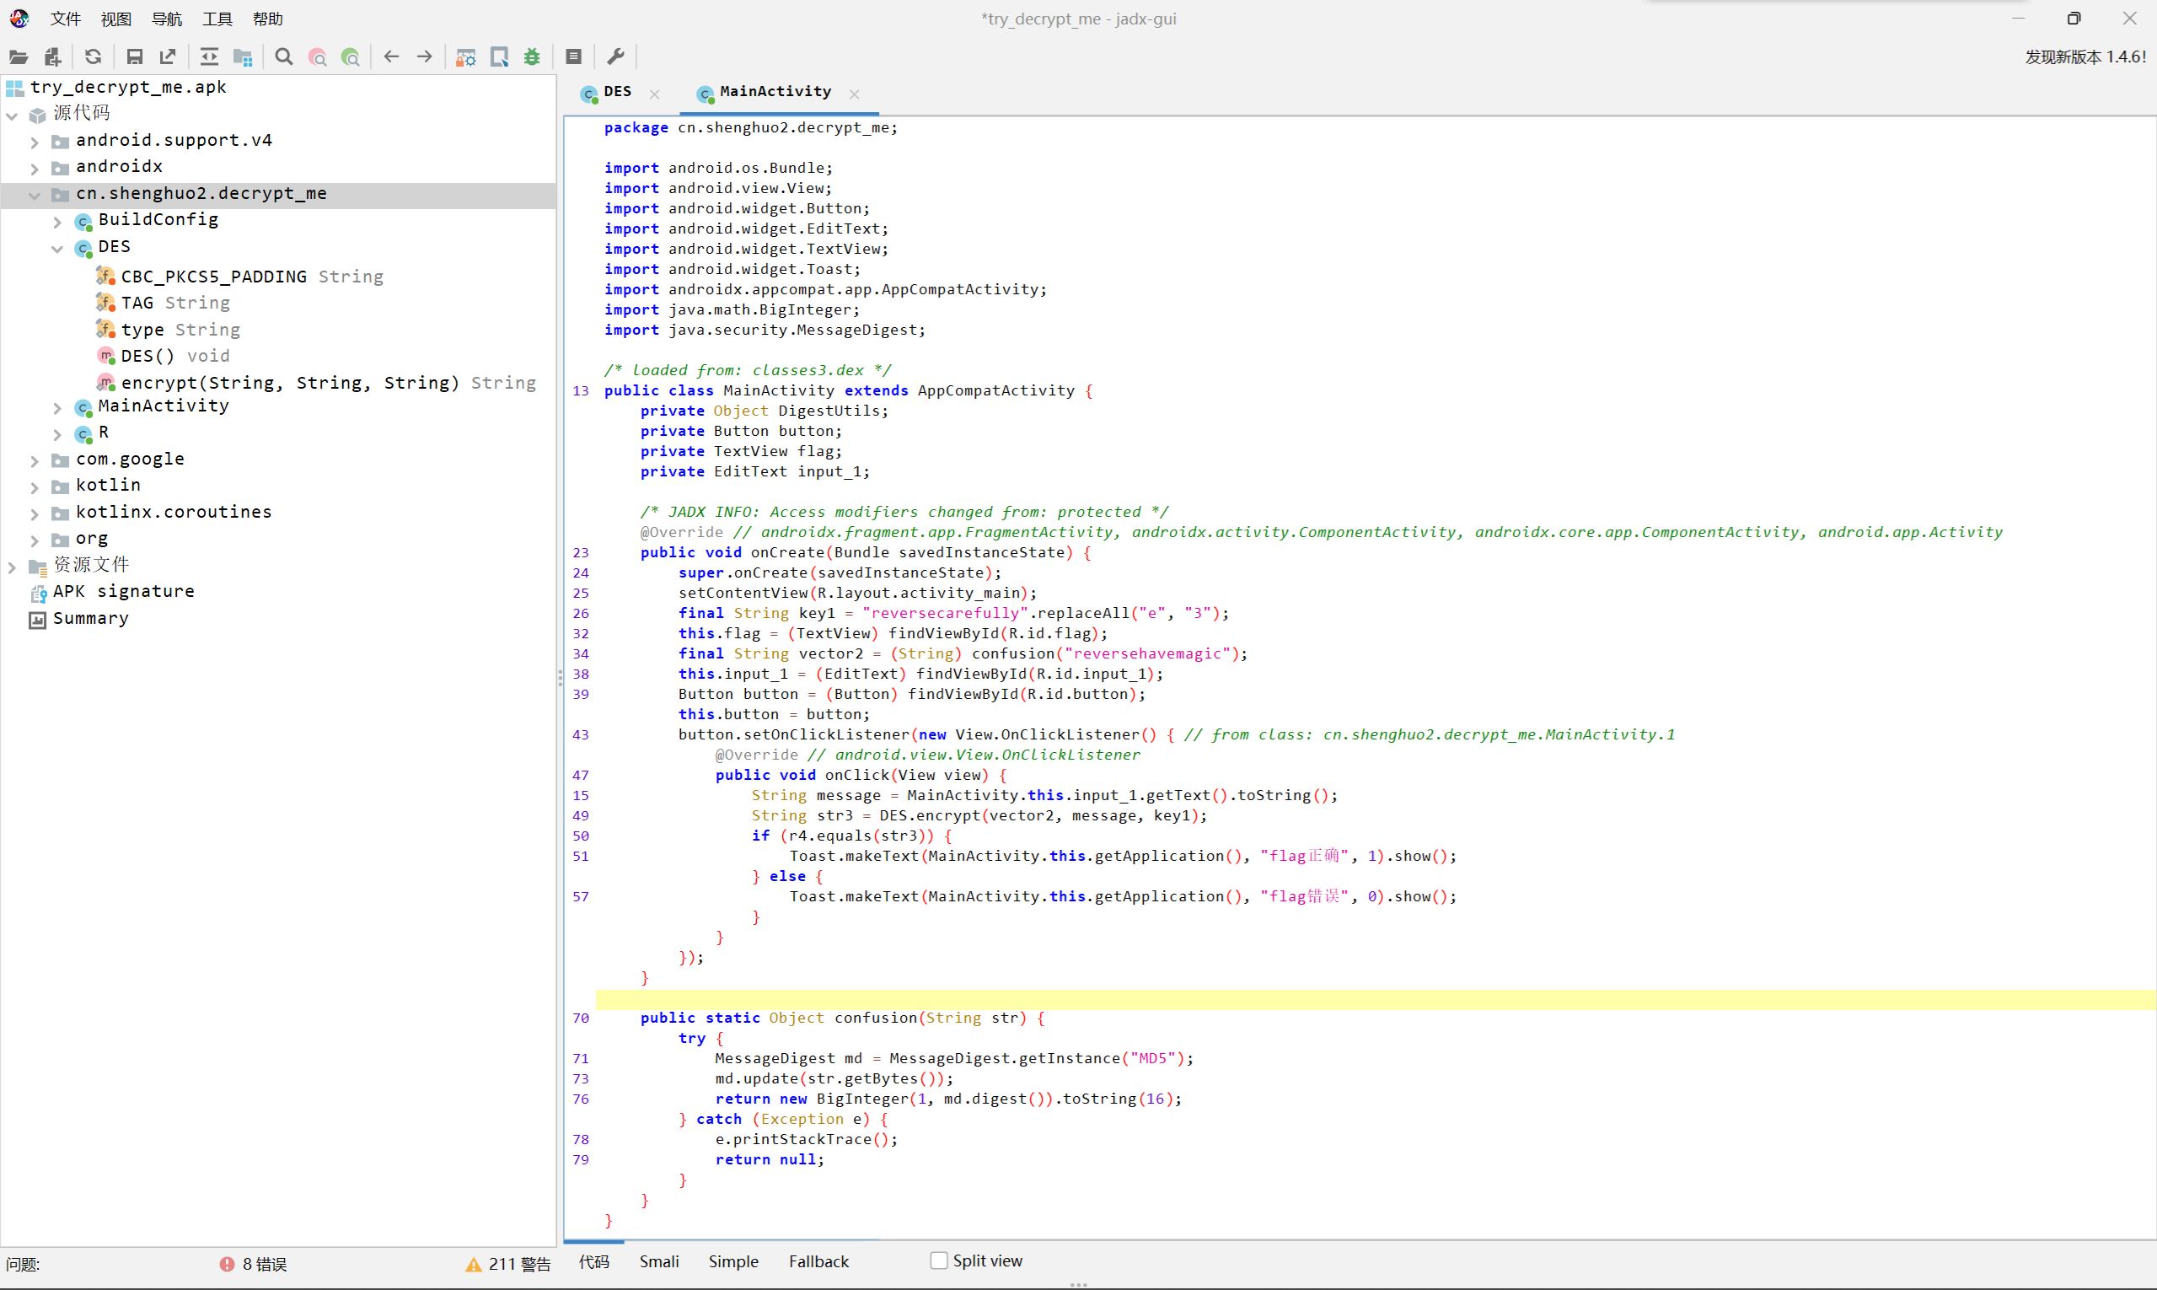Click the 211 警告 warnings label
The width and height of the screenshot is (2157, 1290).
tap(520, 1264)
